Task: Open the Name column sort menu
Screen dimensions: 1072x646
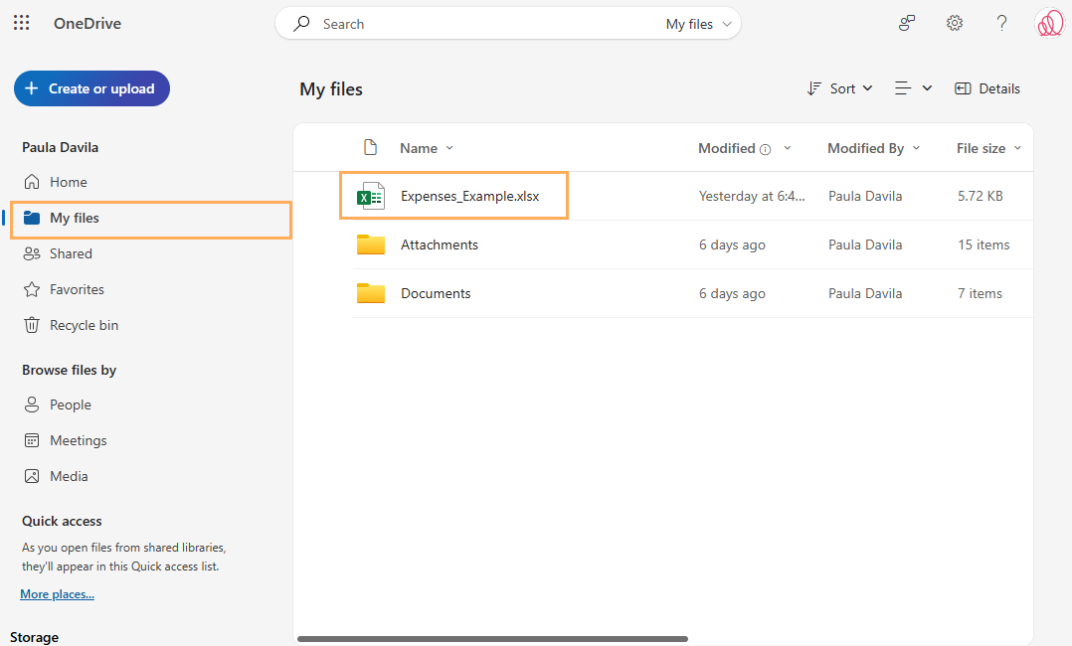Action: pos(427,148)
